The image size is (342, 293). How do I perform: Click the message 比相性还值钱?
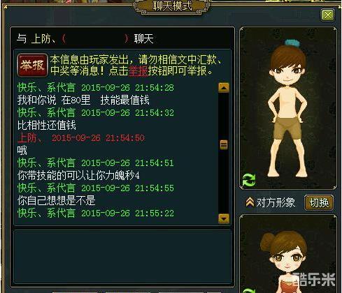[x=47, y=125]
